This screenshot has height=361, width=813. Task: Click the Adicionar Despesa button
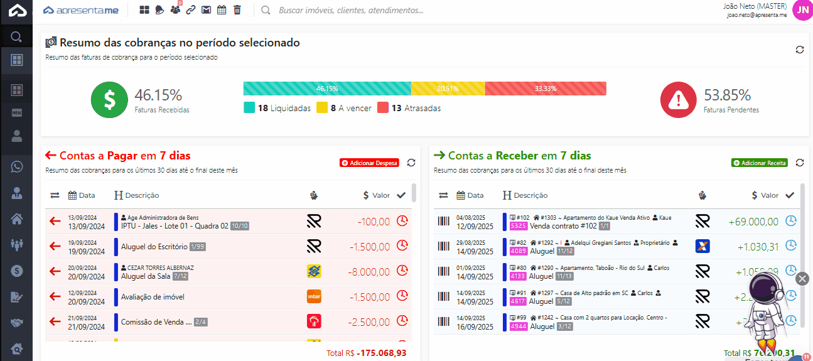(369, 163)
